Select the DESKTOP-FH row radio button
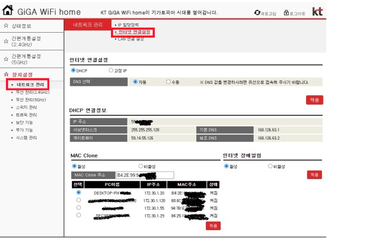Image resolution: width=380 pixels, height=238 pixels. (x=79, y=193)
